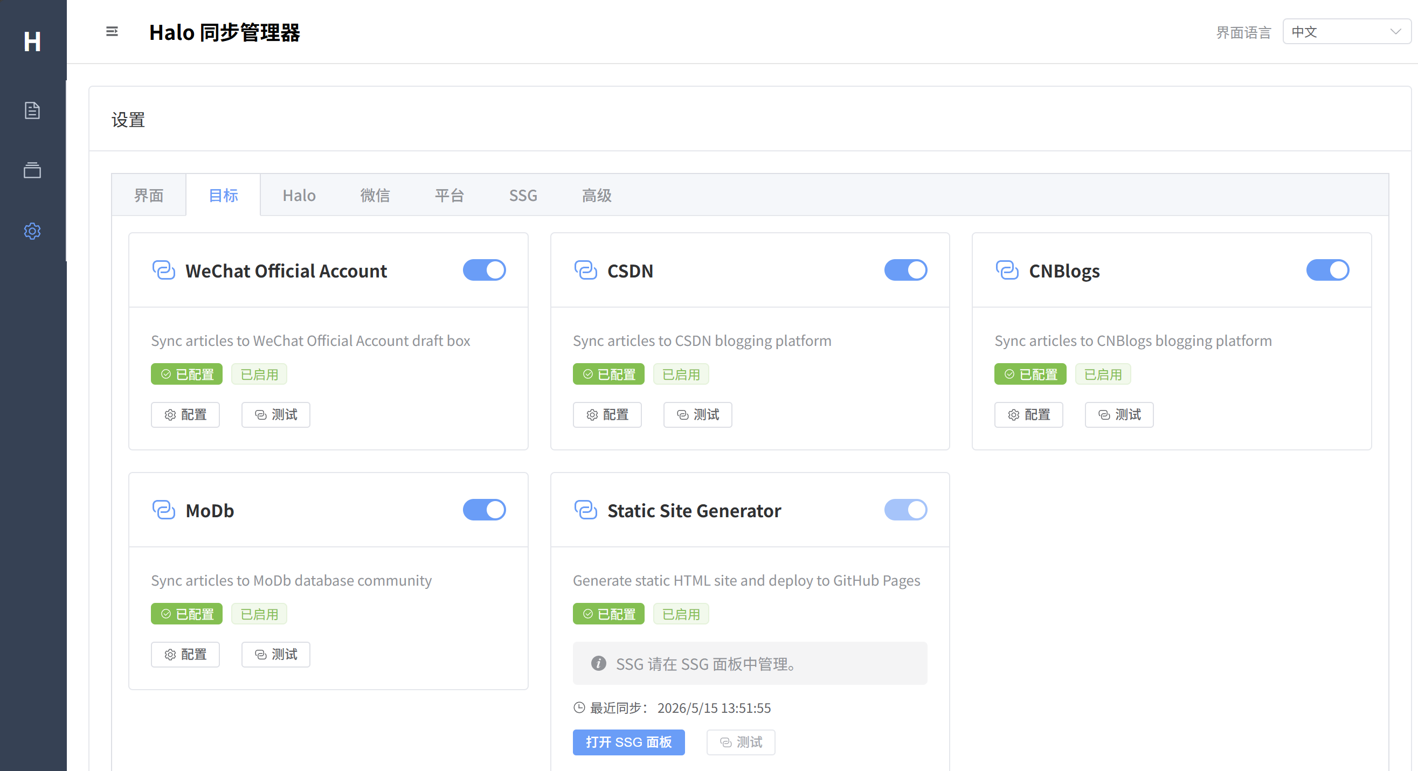Click the 已配置 badge on CNBlogs card
This screenshot has height=771, width=1418.
[1030, 374]
